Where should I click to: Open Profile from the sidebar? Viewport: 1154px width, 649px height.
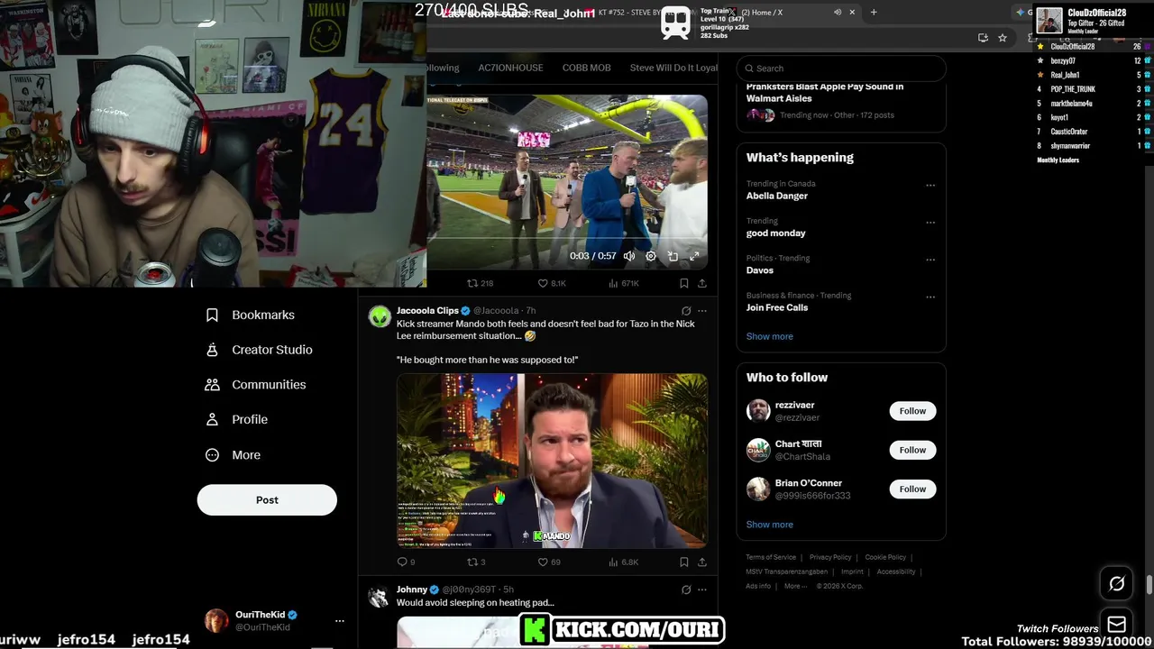[237, 419]
